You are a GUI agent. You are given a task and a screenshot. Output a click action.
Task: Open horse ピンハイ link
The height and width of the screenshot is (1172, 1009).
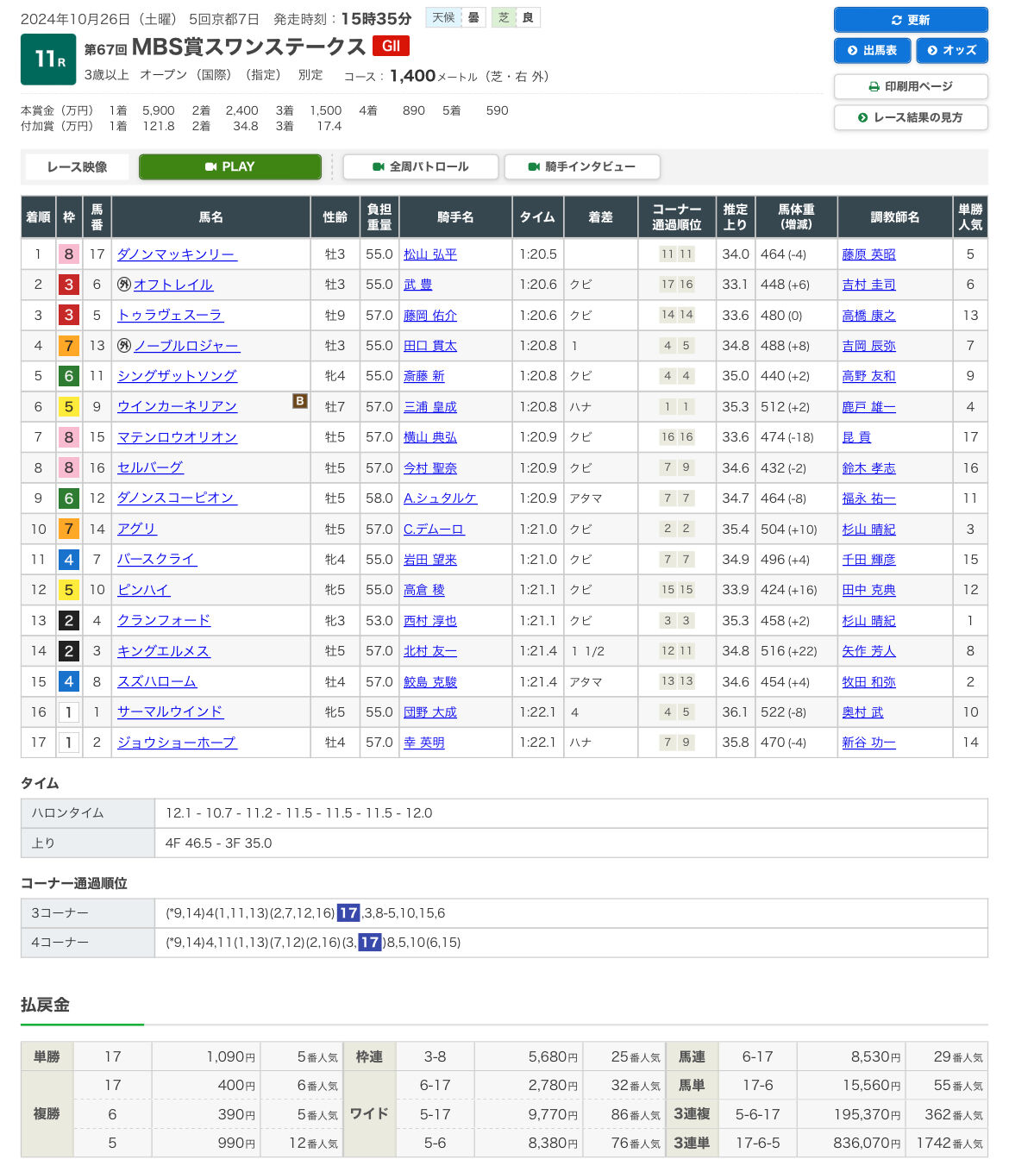coord(143,590)
